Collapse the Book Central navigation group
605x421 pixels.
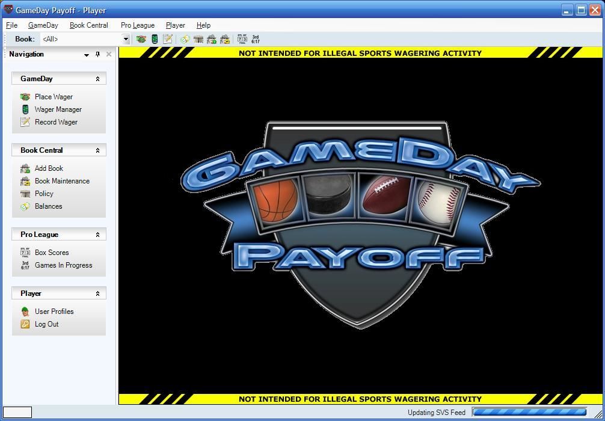click(97, 150)
